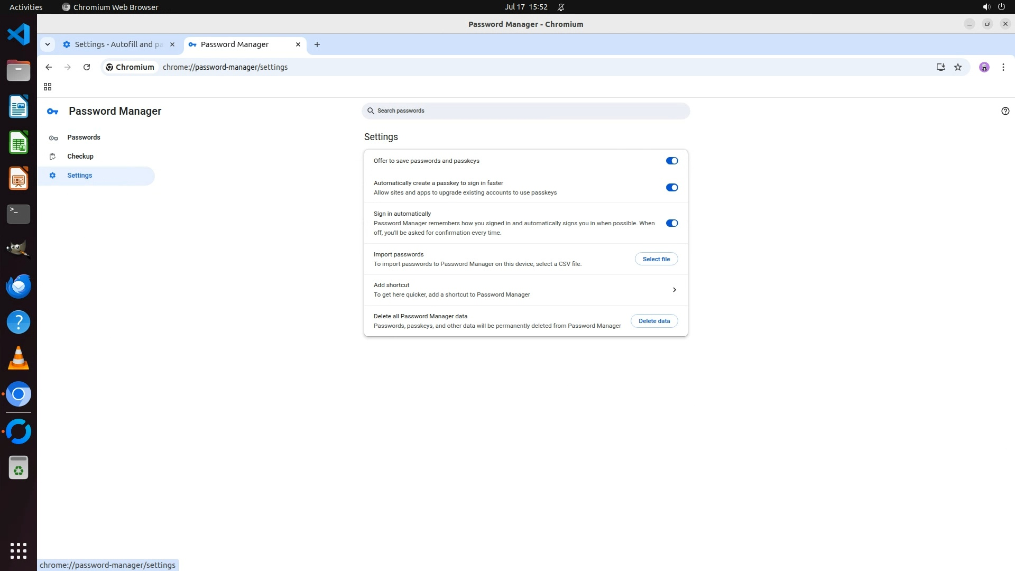The image size is (1015, 571).
Task: Click the install app icon in address bar
Action: coord(940,67)
